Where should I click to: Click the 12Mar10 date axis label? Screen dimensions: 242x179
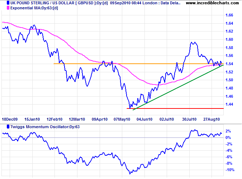tap(77, 119)
